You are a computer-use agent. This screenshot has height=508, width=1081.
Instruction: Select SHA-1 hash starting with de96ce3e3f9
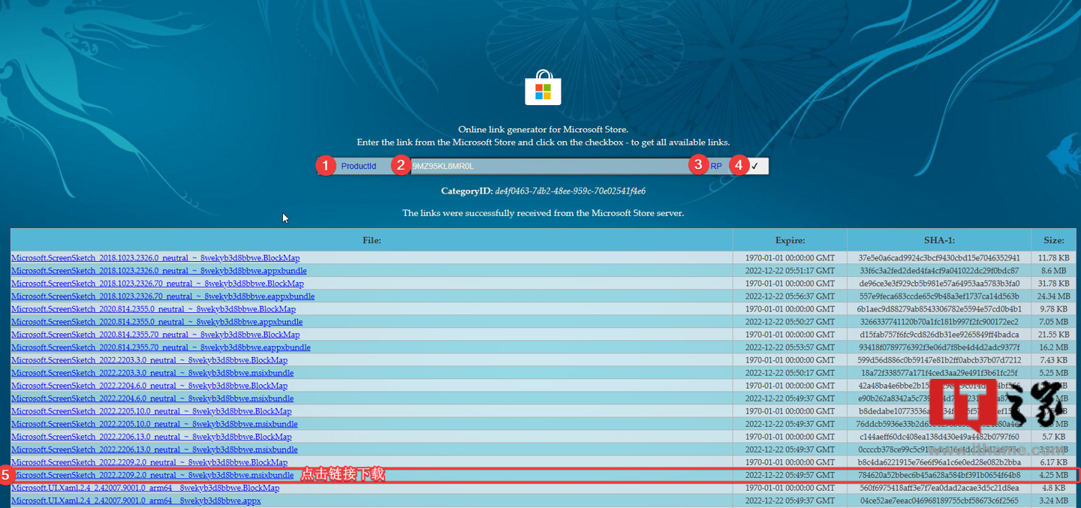939,284
